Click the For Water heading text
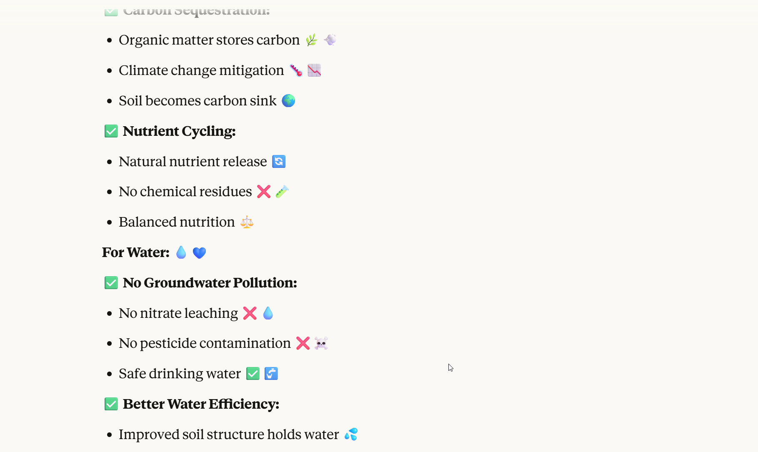 pos(136,252)
